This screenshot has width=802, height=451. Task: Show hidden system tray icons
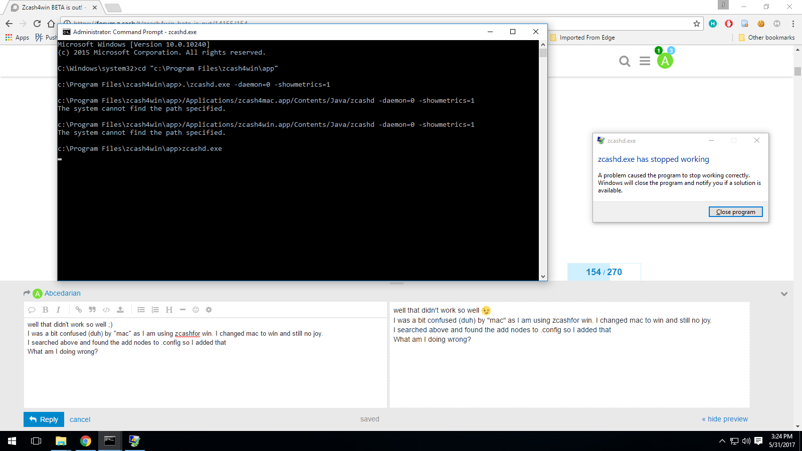point(722,441)
